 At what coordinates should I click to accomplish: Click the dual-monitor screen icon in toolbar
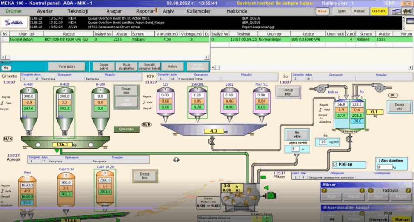pos(396,11)
